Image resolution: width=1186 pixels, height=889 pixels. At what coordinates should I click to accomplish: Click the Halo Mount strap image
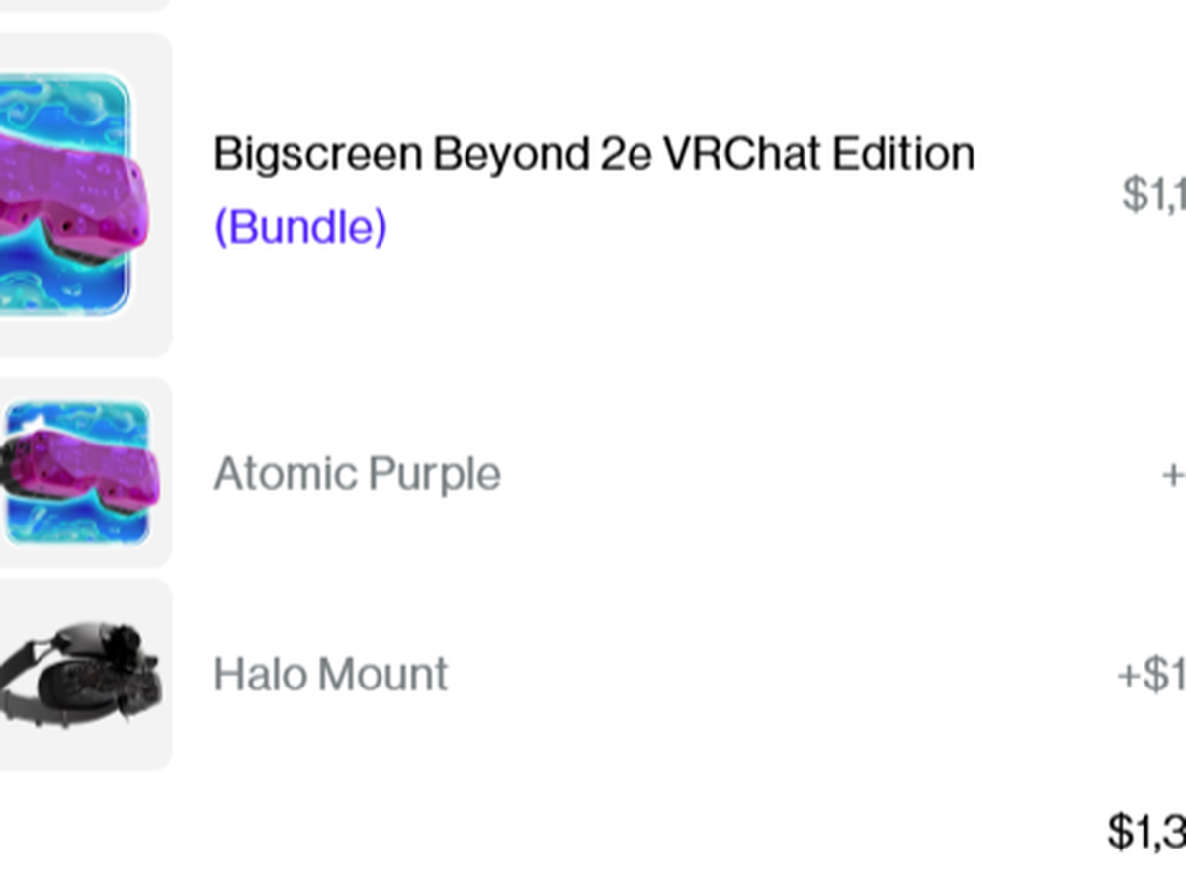pyautogui.click(x=79, y=672)
